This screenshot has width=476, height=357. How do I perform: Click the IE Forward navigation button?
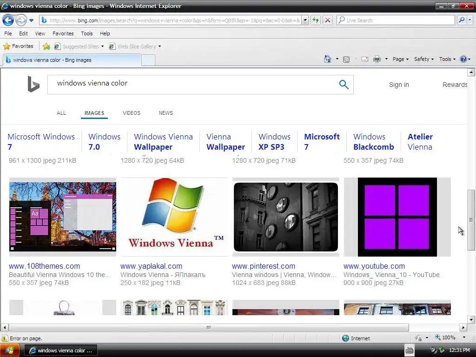point(20,20)
